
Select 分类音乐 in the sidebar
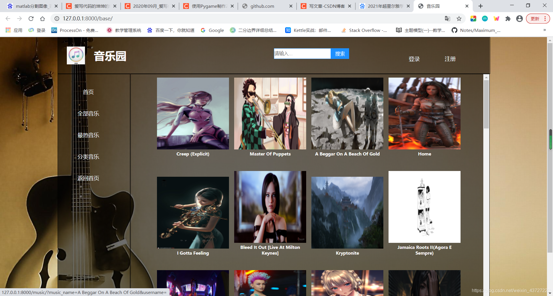[x=88, y=157]
